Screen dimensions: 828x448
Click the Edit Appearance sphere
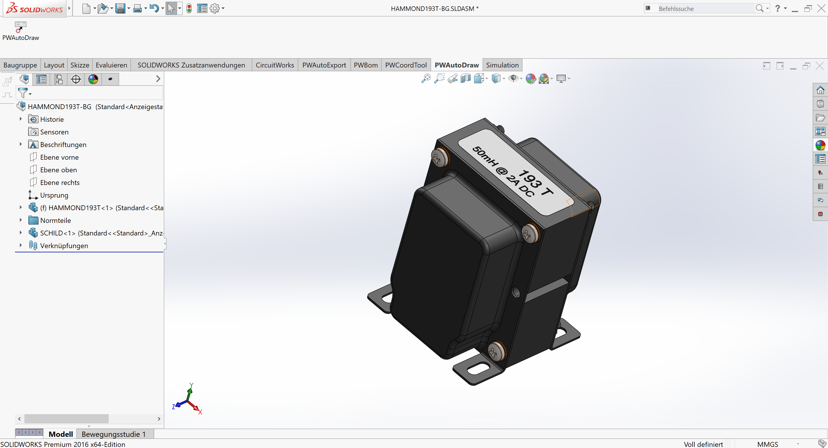(531, 79)
